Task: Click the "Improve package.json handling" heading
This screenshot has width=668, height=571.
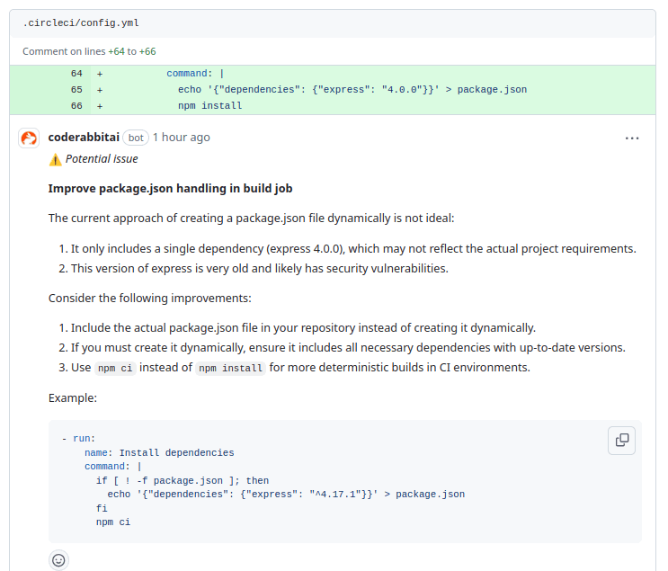Action: [x=170, y=189]
